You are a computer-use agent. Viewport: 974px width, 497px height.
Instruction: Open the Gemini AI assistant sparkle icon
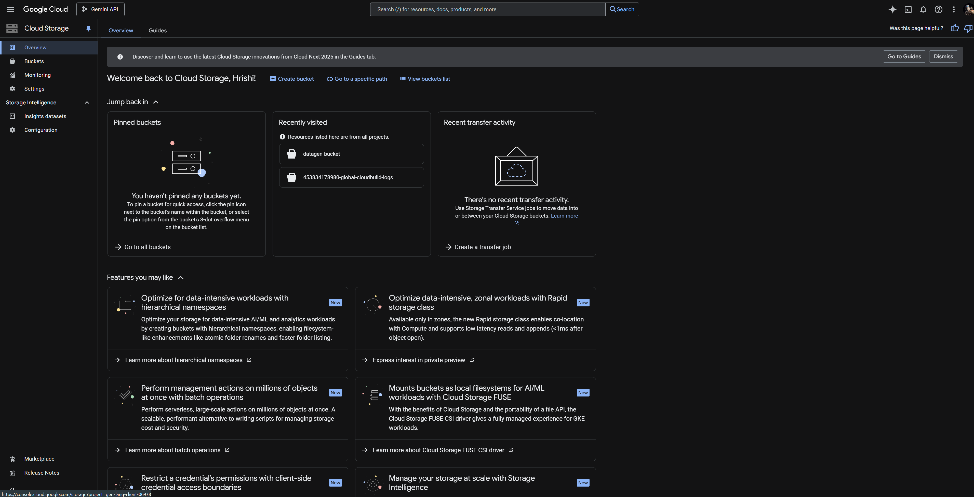pyautogui.click(x=892, y=9)
